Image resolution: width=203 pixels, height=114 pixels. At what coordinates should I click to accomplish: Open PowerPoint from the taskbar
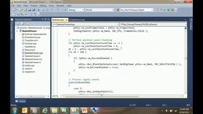85,111
